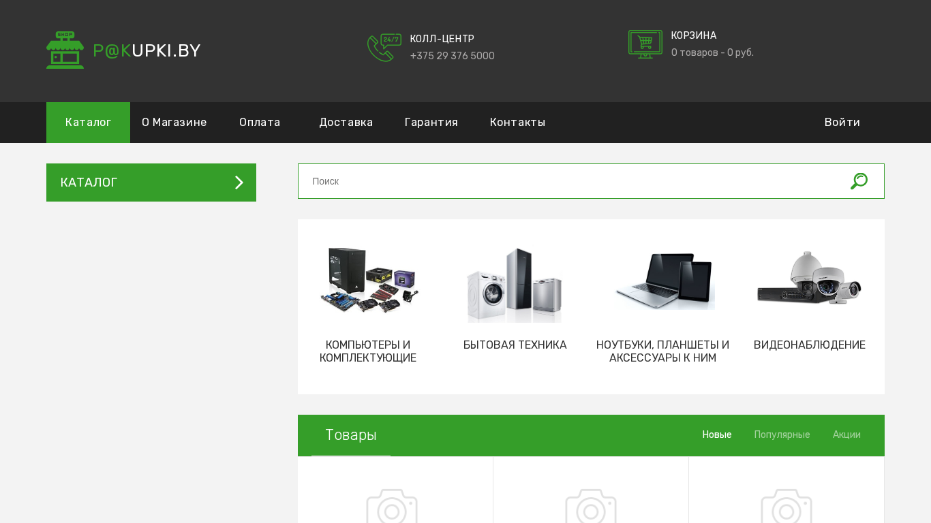Image resolution: width=931 pixels, height=523 pixels.
Task: Click the Войти login link
Action: click(842, 123)
